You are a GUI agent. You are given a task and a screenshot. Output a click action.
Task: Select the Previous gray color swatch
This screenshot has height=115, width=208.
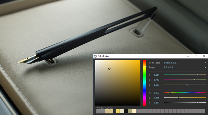(x=101, y=111)
